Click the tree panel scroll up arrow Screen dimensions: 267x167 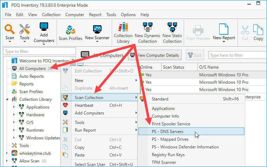[x=73, y=60]
